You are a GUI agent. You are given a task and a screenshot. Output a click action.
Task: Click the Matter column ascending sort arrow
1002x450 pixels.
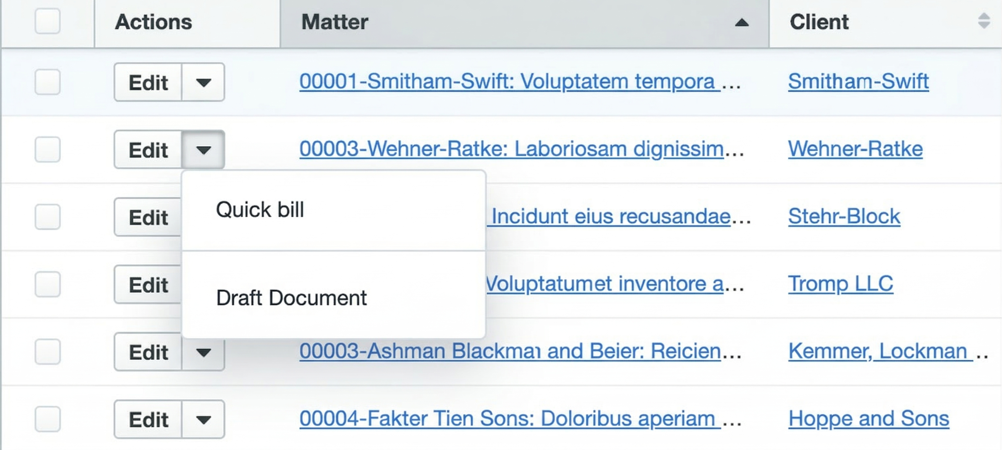coord(741,23)
